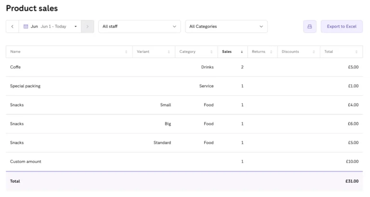Viewport: 370px width, 197px height.
Task: Click Snacks row with Small variant
Action: [185, 105]
